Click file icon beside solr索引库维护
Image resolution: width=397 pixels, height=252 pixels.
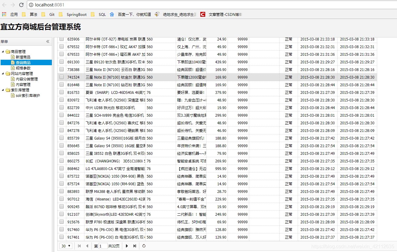13,95
